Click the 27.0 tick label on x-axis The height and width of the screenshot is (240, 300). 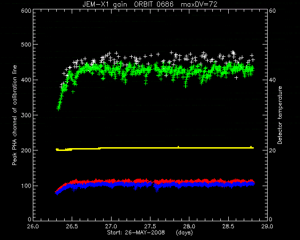111,226
